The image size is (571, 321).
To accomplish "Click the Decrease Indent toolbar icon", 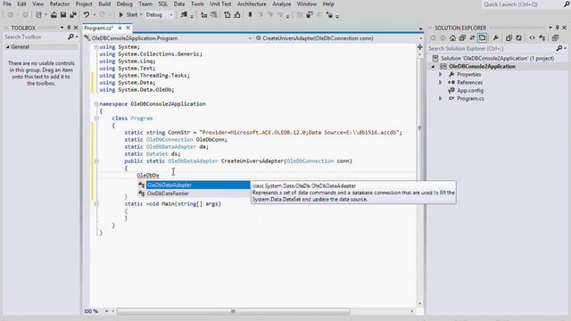I will coord(204,15).
